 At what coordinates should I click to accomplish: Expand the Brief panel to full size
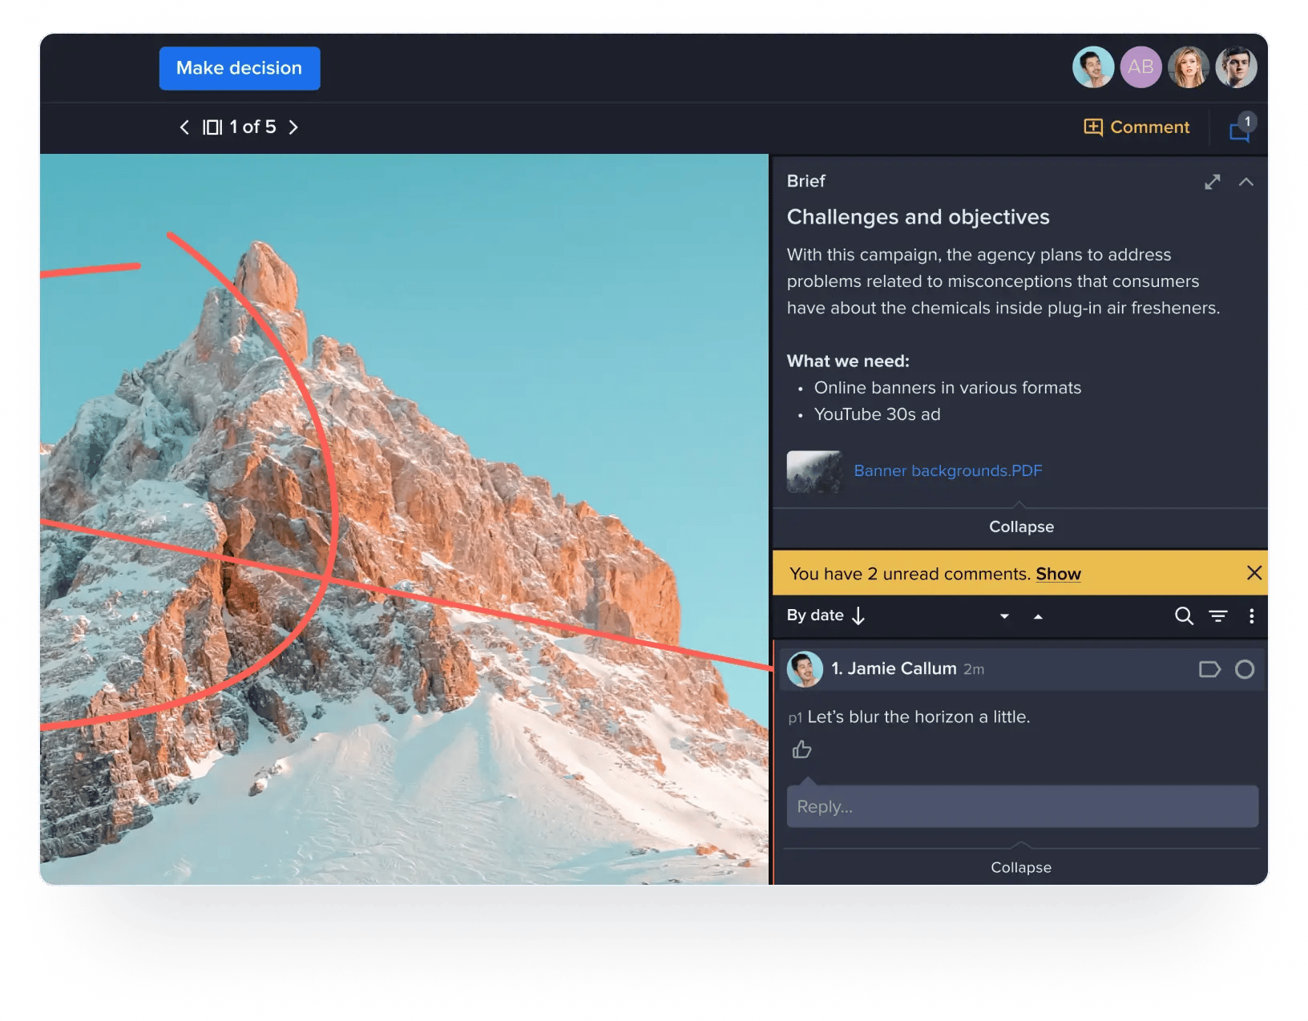point(1212,182)
